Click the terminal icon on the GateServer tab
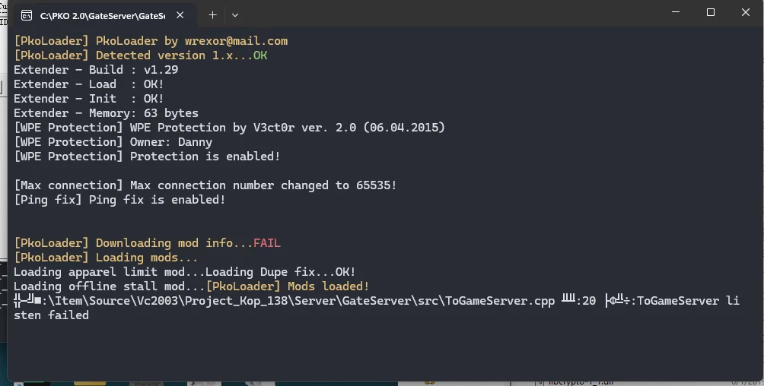Image resolution: width=764 pixels, height=386 pixels. click(27, 15)
